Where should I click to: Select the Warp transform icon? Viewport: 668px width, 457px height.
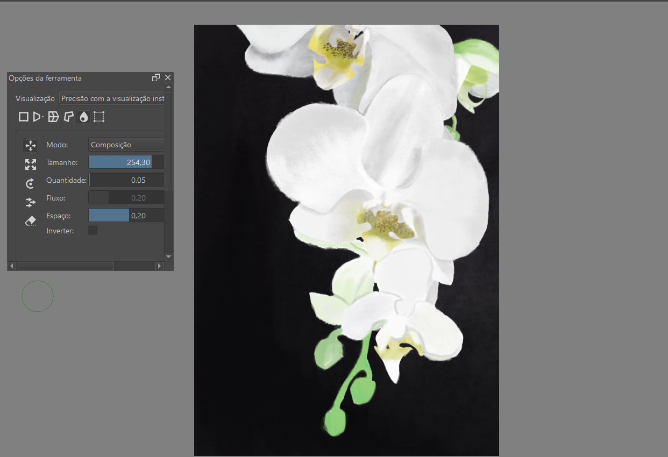pos(53,117)
